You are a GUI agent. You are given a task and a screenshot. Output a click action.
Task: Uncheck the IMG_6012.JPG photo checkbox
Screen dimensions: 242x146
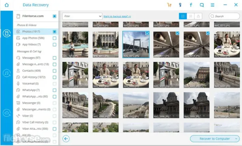pyautogui.click(x=147, y=33)
